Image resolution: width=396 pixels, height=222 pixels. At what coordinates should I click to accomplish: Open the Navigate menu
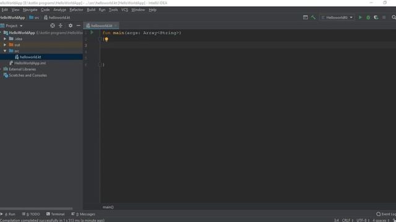(x=30, y=10)
